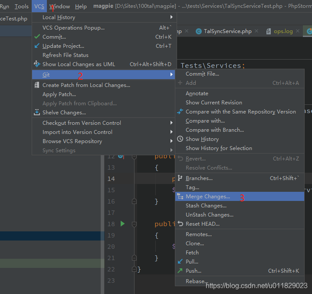
Task: Expand the Local History submenu
Action: click(x=171, y=17)
